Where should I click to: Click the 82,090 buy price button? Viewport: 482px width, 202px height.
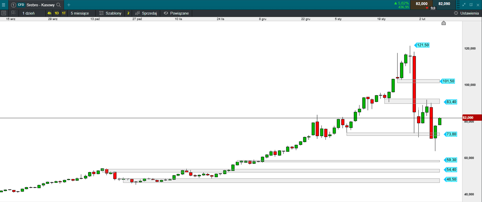click(444, 4)
